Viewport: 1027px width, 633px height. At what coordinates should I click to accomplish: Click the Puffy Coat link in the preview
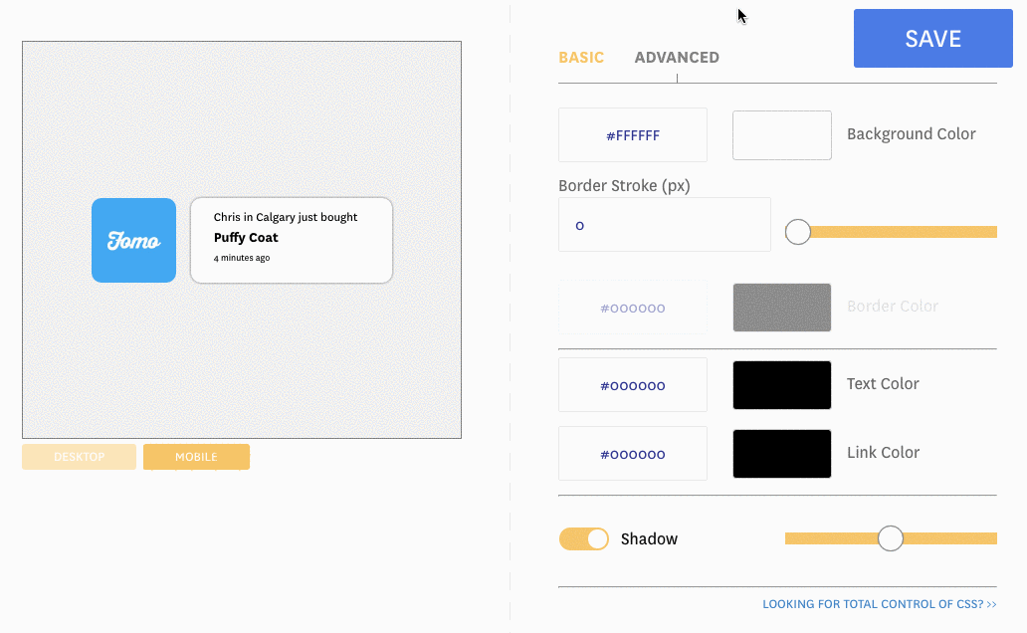tap(246, 237)
